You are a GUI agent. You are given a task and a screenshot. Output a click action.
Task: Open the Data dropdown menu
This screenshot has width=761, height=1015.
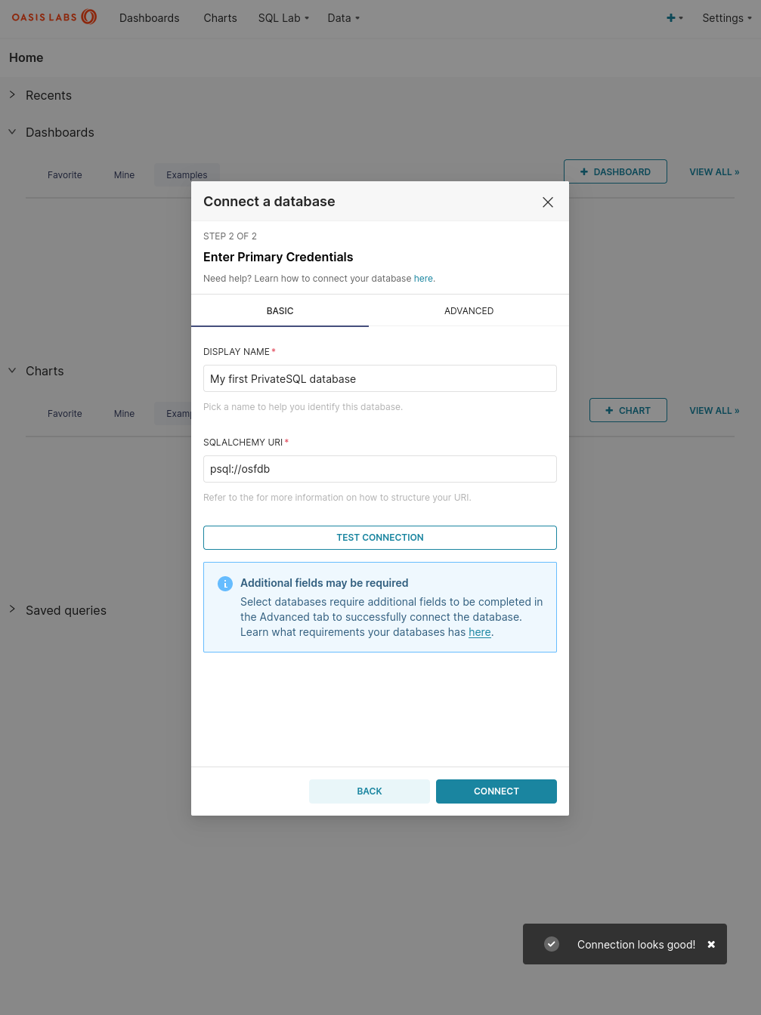pyautogui.click(x=344, y=18)
